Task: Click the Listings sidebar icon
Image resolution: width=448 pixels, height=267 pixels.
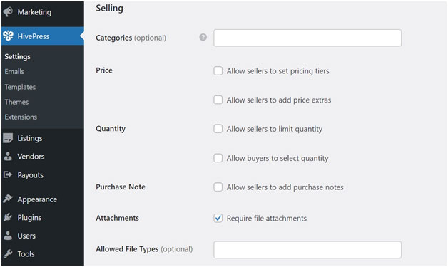Action: click(x=8, y=138)
